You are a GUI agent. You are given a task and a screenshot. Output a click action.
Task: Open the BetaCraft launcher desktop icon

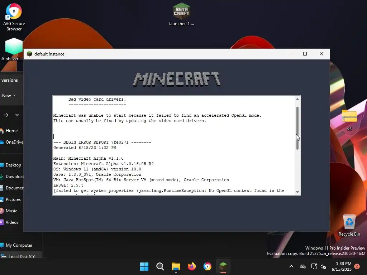(x=181, y=14)
